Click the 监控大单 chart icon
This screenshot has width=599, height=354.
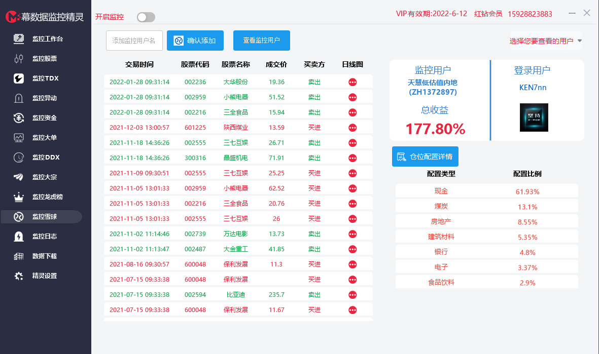tap(18, 137)
